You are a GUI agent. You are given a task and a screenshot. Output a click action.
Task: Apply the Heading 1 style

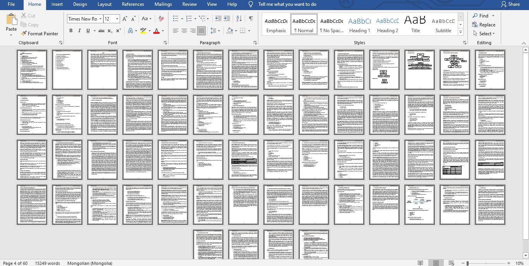pyautogui.click(x=359, y=25)
